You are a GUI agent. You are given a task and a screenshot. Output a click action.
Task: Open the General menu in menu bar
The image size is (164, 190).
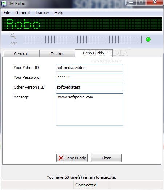[x=23, y=13]
